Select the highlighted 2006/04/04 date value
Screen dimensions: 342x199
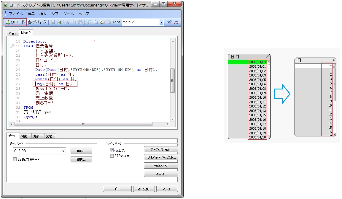257,62
